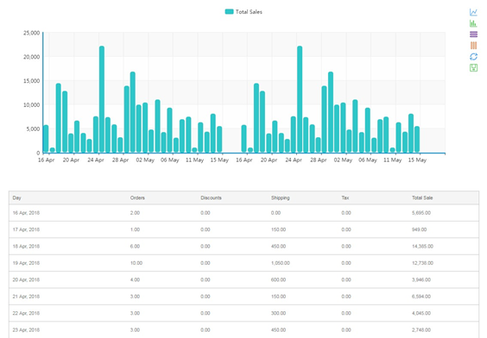
Task: Click the 5,000 y-axis label
Action: pyautogui.click(x=33, y=129)
